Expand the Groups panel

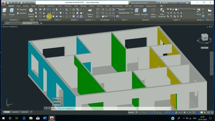pos(200,20)
